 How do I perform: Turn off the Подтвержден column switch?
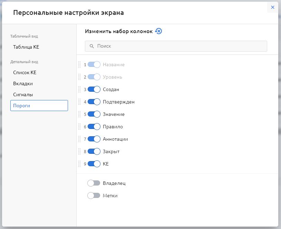94,102
